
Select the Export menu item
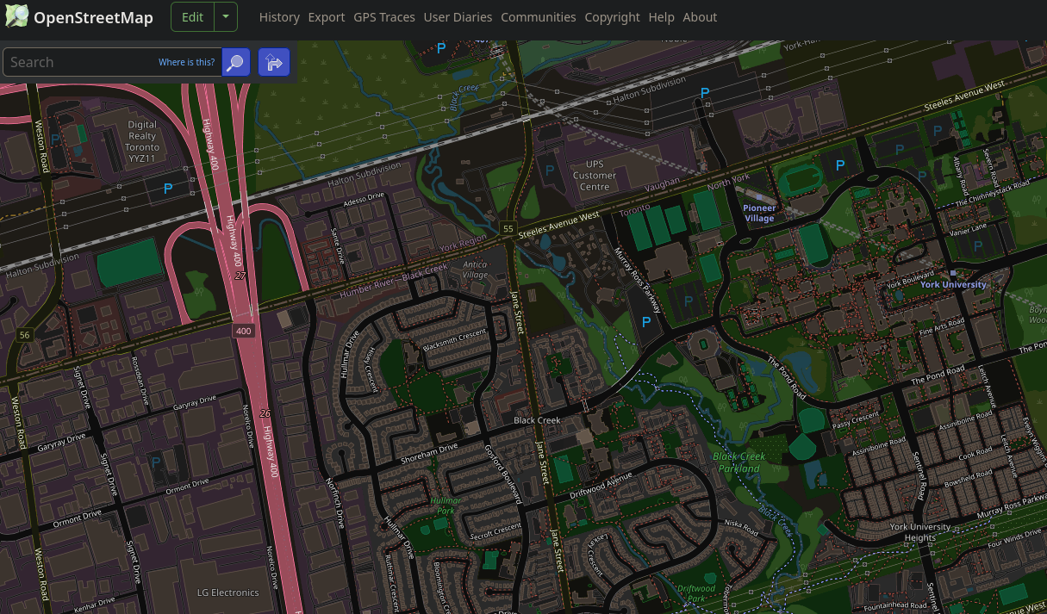click(x=327, y=16)
